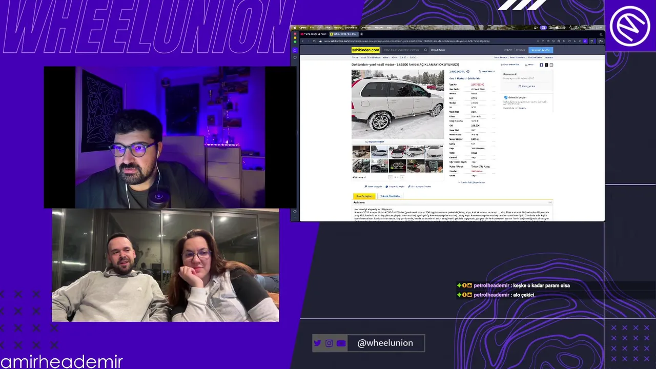Click the Instagram icon in @wheelunion banner
The image size is (656, 369).
coord(329,343)
